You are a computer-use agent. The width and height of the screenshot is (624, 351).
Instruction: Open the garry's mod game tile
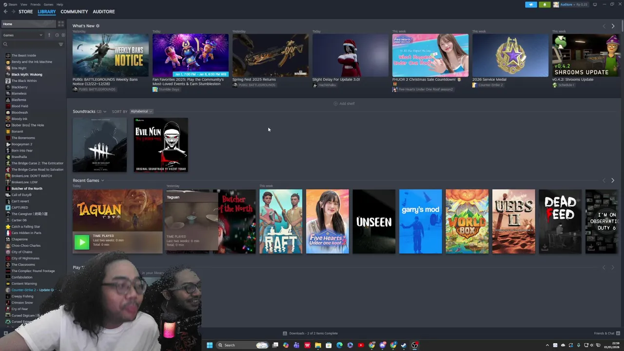[x=421, y=221]
